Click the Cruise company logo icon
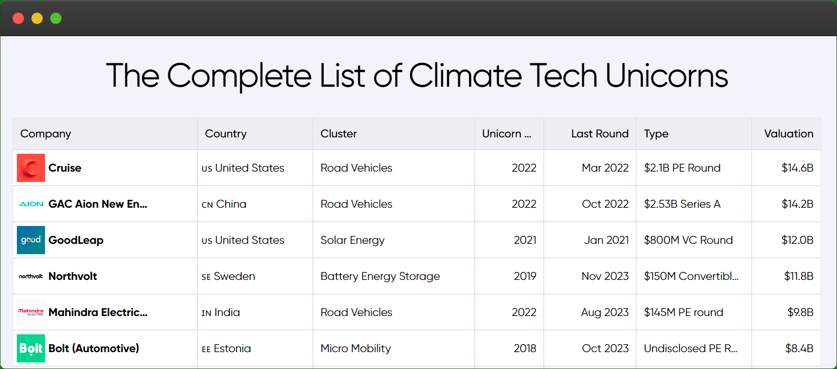This screenshot has height=369, width=837. 31,168
